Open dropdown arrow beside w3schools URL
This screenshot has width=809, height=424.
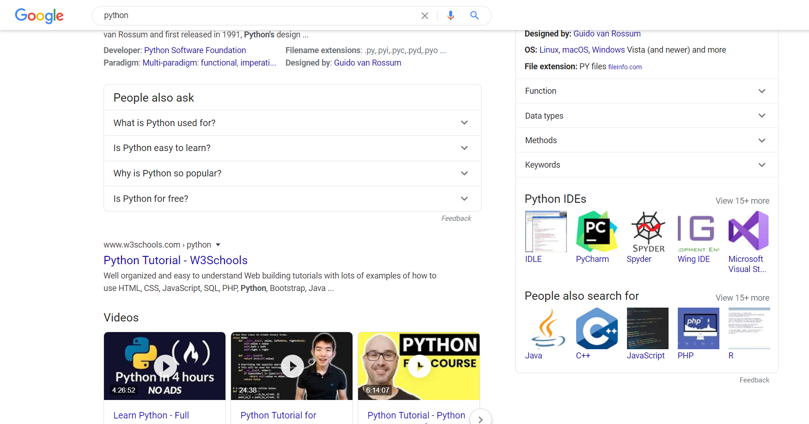click(218, 245)
